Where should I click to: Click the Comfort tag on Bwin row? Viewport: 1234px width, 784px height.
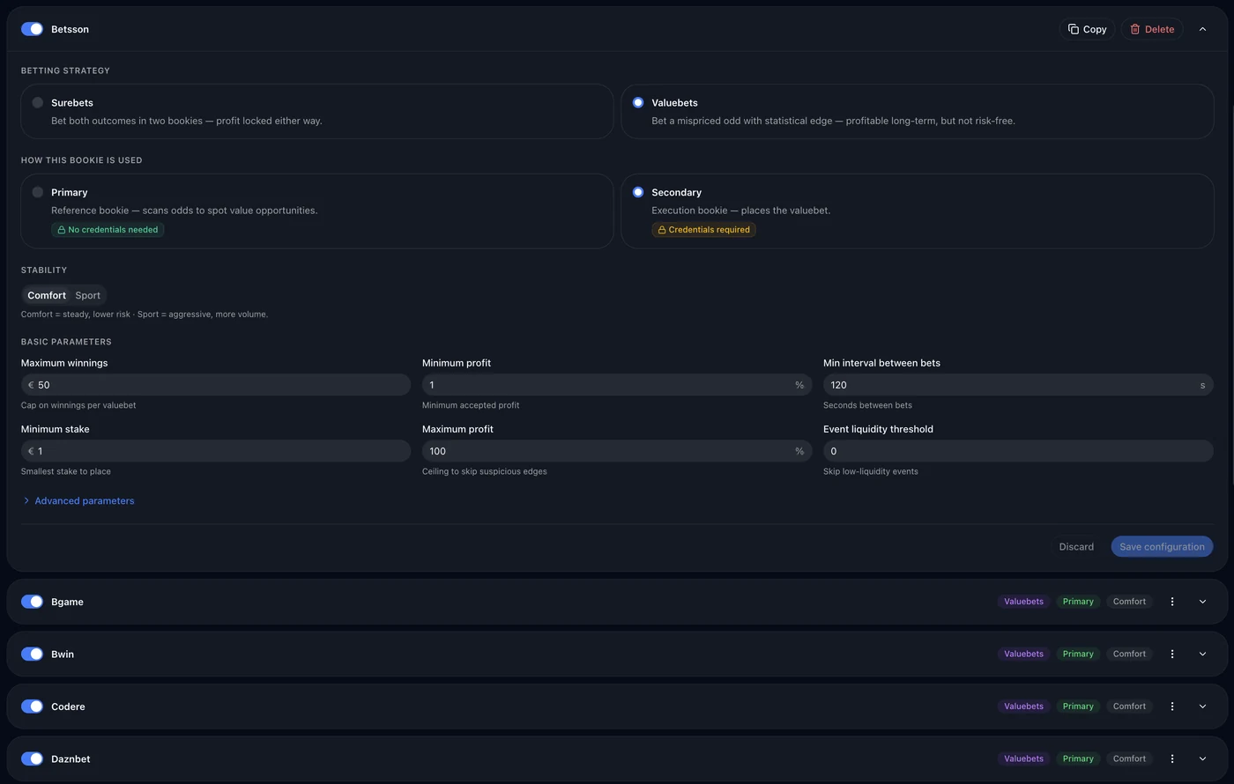coord(1129,654)
